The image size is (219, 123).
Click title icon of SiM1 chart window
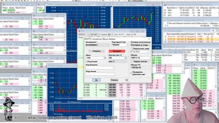tap(49, 66)
